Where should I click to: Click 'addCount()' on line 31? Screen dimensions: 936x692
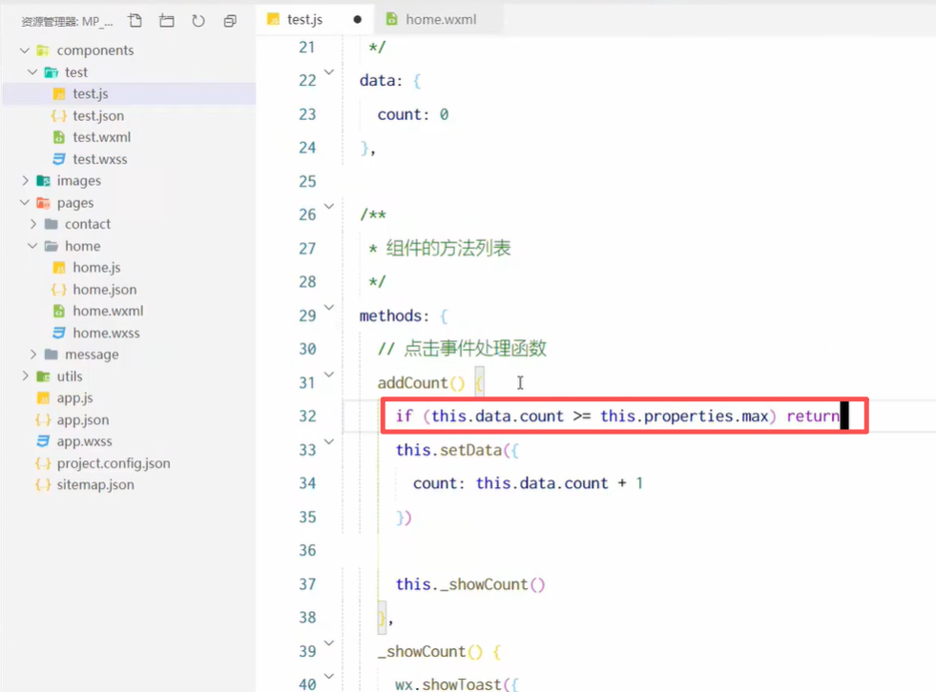point(421,382)
